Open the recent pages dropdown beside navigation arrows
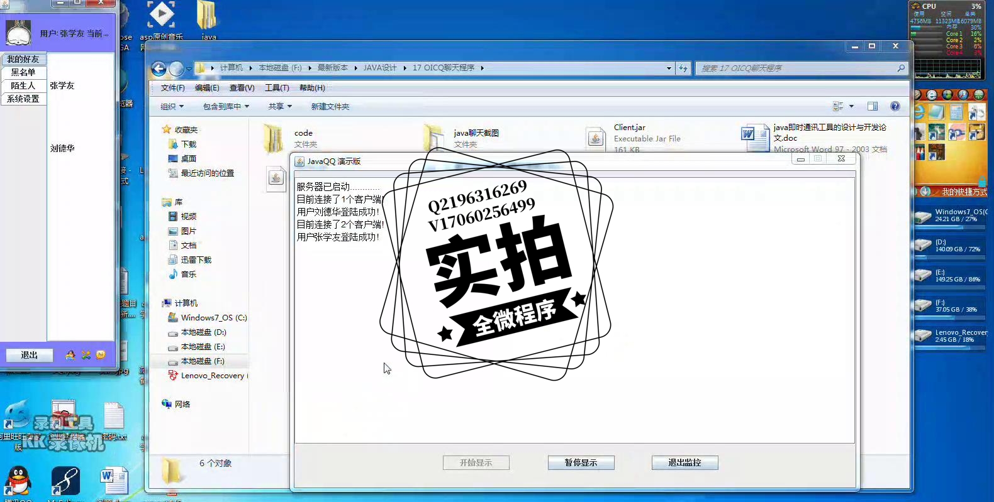 189,68
